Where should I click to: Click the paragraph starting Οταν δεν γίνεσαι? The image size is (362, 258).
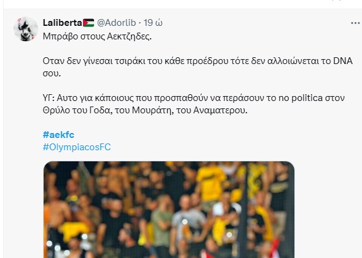(198, 67)
